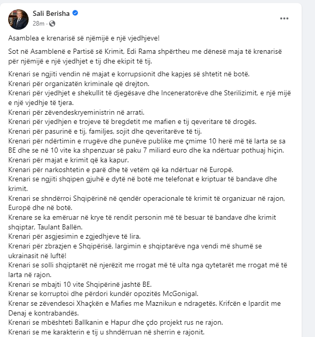
Task: Click the blue verified badge
Action: pyautogui.click(x=75, y=14)
